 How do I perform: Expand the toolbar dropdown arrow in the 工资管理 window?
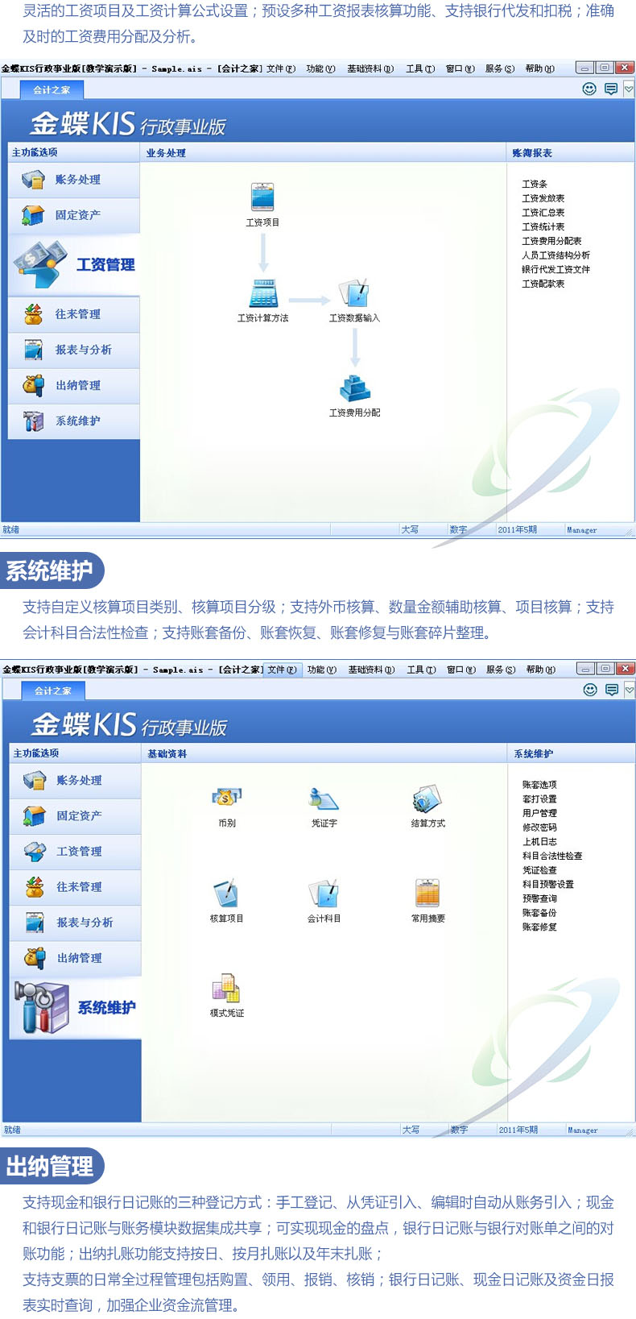629,89
